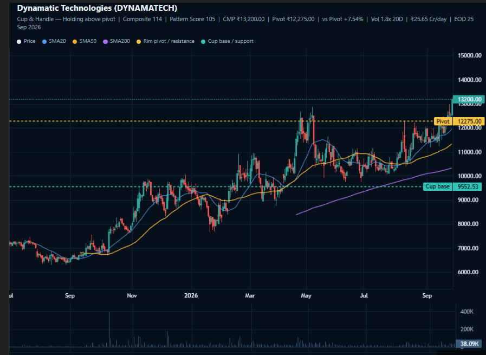The image size is (486, 355).
Task: Click the 200K volume axis label
Action: click(x=467, y=329)
